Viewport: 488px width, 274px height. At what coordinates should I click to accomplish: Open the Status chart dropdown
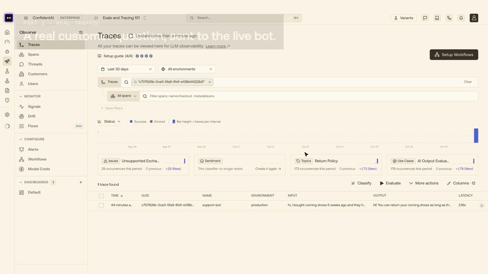109,121
